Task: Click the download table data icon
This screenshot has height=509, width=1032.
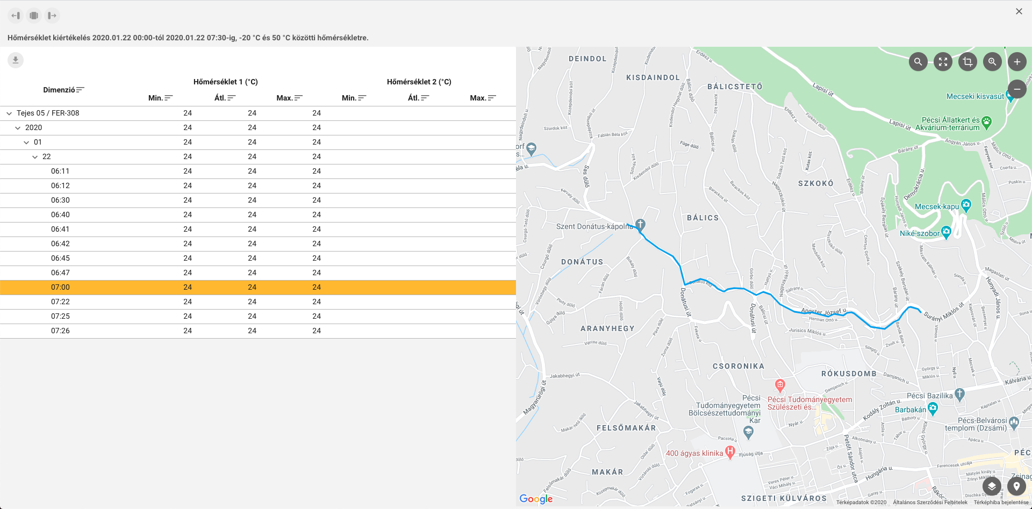Action: pyautogui.click(x=16, y=60)
